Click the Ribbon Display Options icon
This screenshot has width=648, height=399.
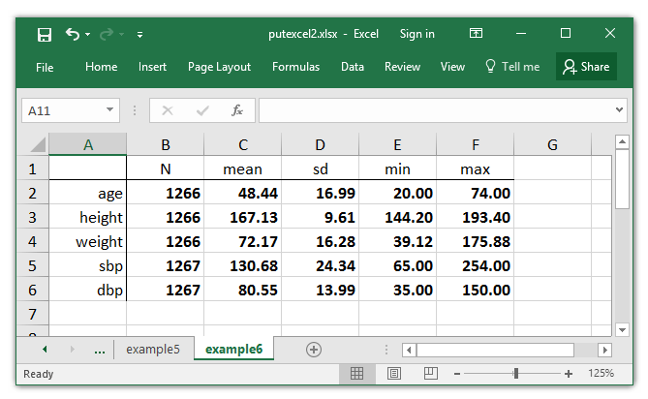(476, 33)
